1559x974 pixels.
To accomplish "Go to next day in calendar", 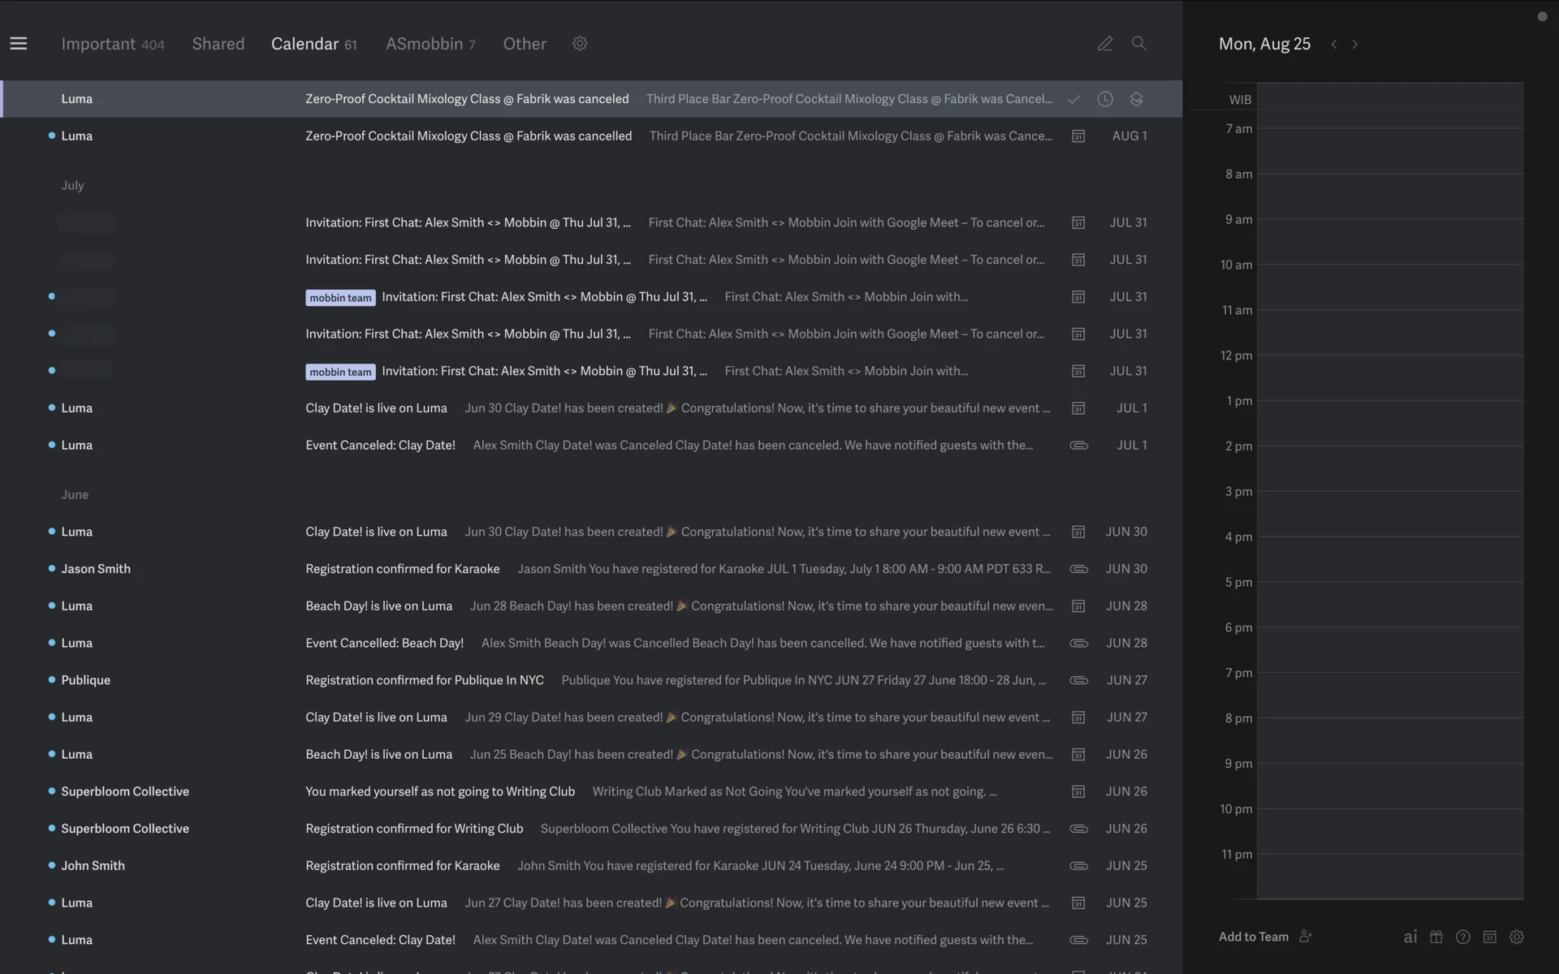I will pyautogui.click(x=1355, y=45).
